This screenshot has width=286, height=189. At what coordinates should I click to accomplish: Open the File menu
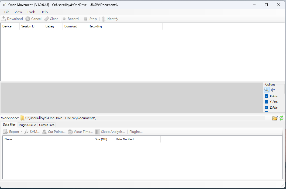[x=7, y=12]
